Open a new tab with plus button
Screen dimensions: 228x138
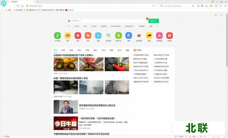pyautogui.click(x=38, y=2)
